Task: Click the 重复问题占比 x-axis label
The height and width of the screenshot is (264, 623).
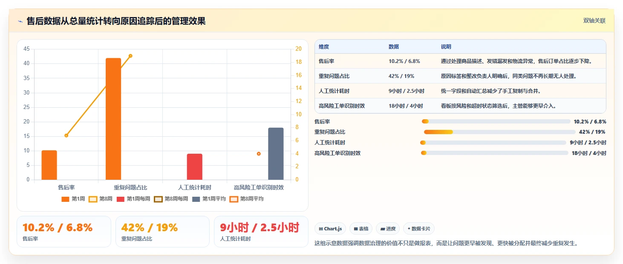Action: (130, 187)
